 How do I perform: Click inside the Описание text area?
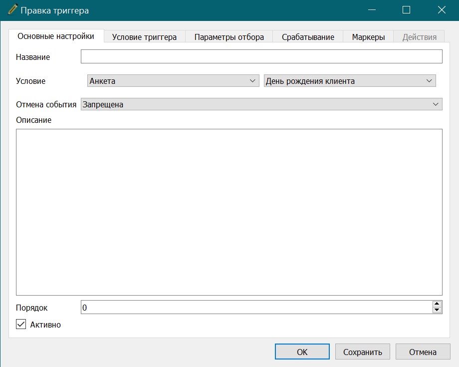tap(229, 212)
